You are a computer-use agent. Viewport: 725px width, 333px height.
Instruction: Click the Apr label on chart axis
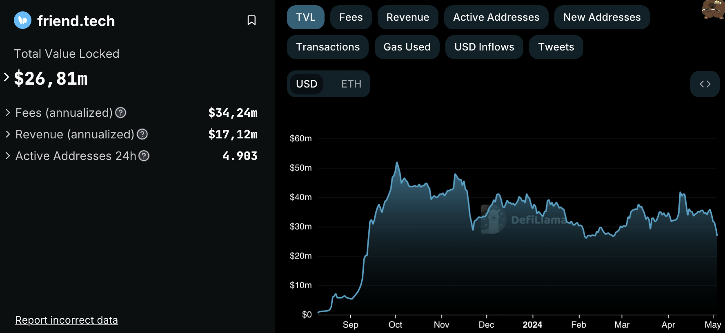tap(668, 324)
